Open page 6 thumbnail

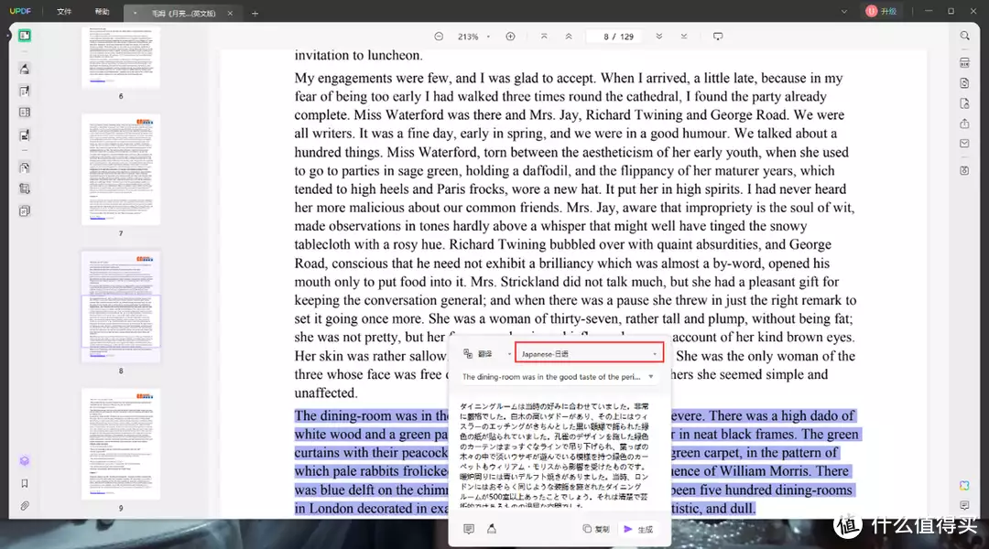[x=121, y=57]
